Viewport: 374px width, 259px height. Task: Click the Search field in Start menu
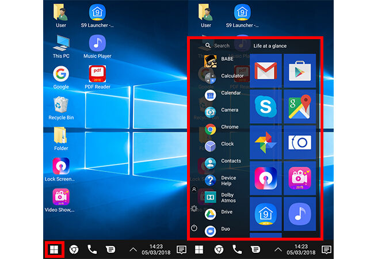click(x=217, y=45)
